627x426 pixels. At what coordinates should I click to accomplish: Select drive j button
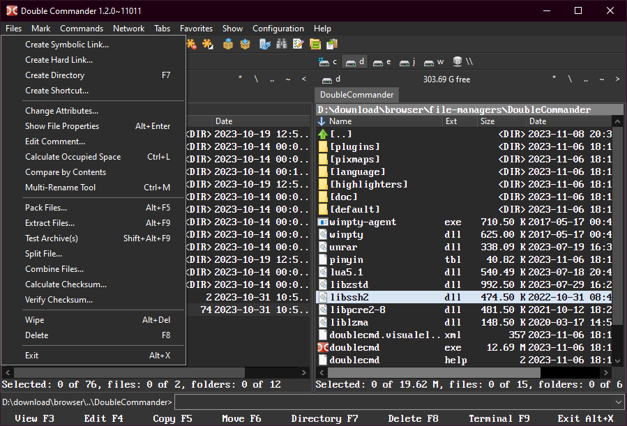click(x=407, y=61)
